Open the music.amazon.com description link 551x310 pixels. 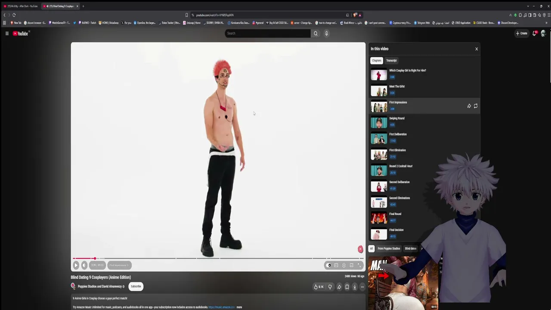click(x=222, y=307)
